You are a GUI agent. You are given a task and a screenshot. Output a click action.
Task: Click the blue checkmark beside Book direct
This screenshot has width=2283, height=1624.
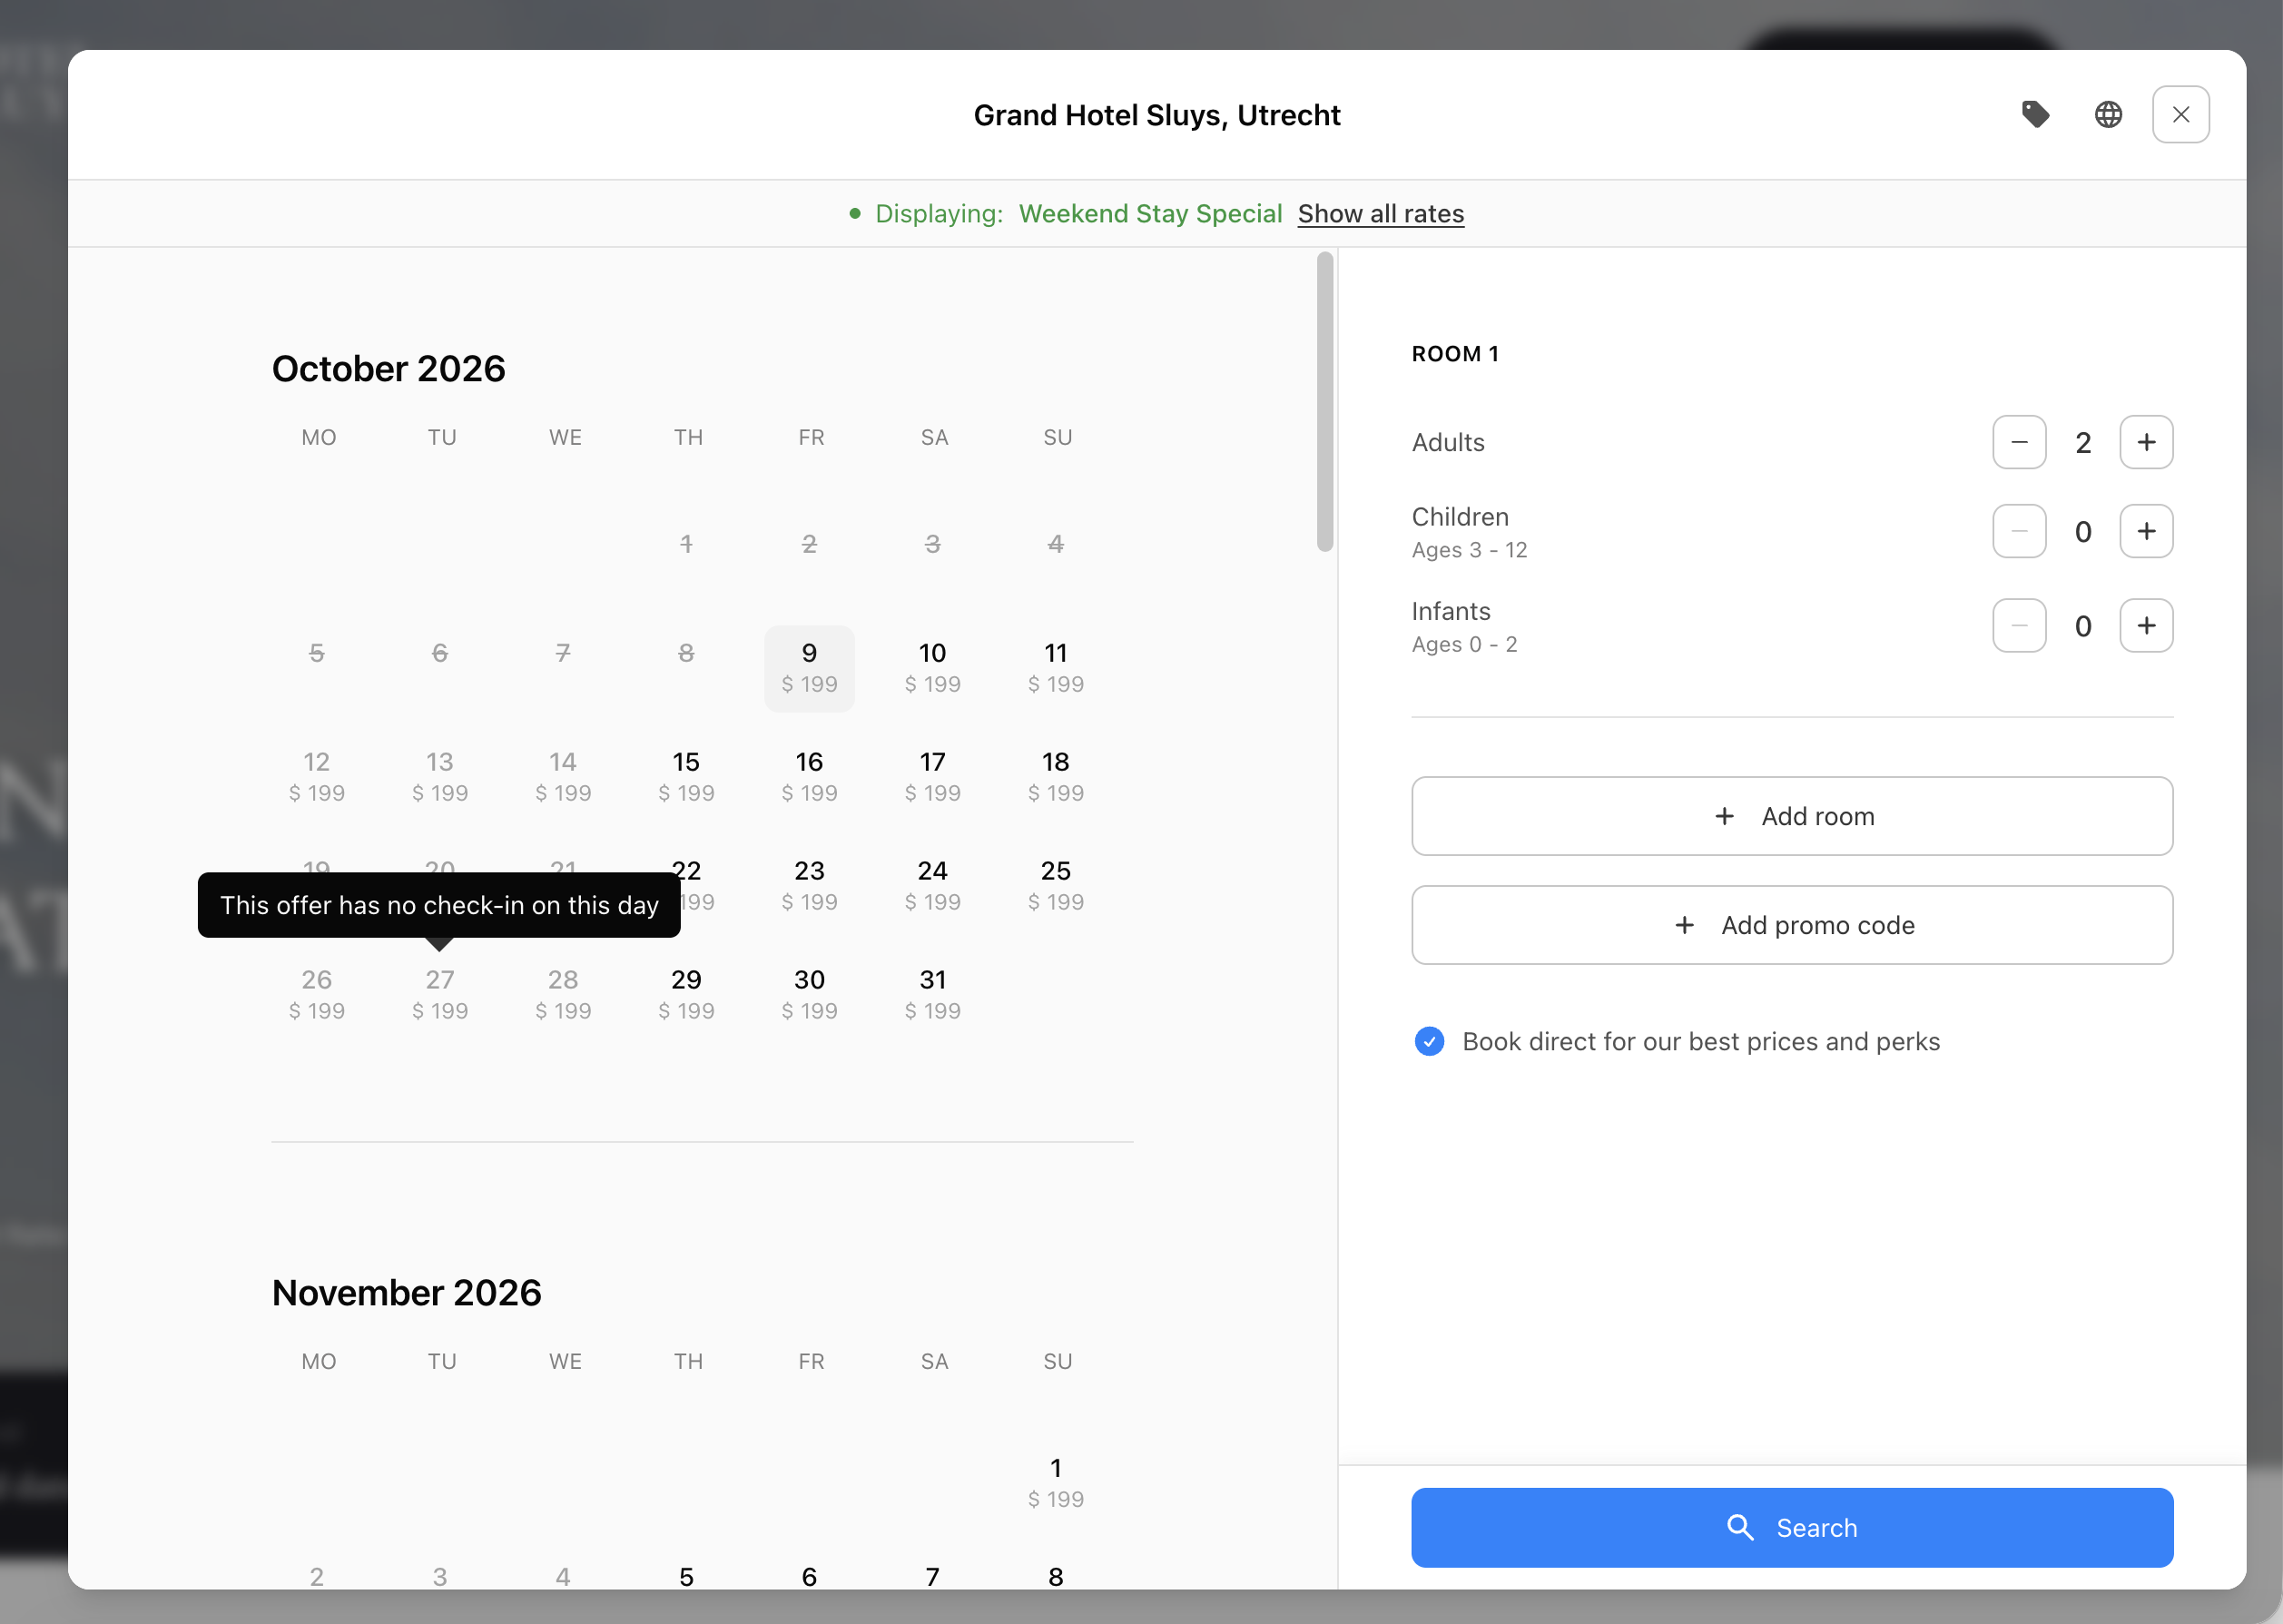[1429, 1041]
